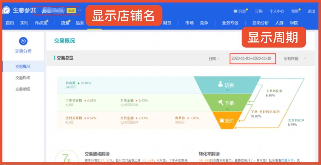Open the 日期 dropdown
The image size is (321, 165).
pyautogui.click(x=214, y=59)
